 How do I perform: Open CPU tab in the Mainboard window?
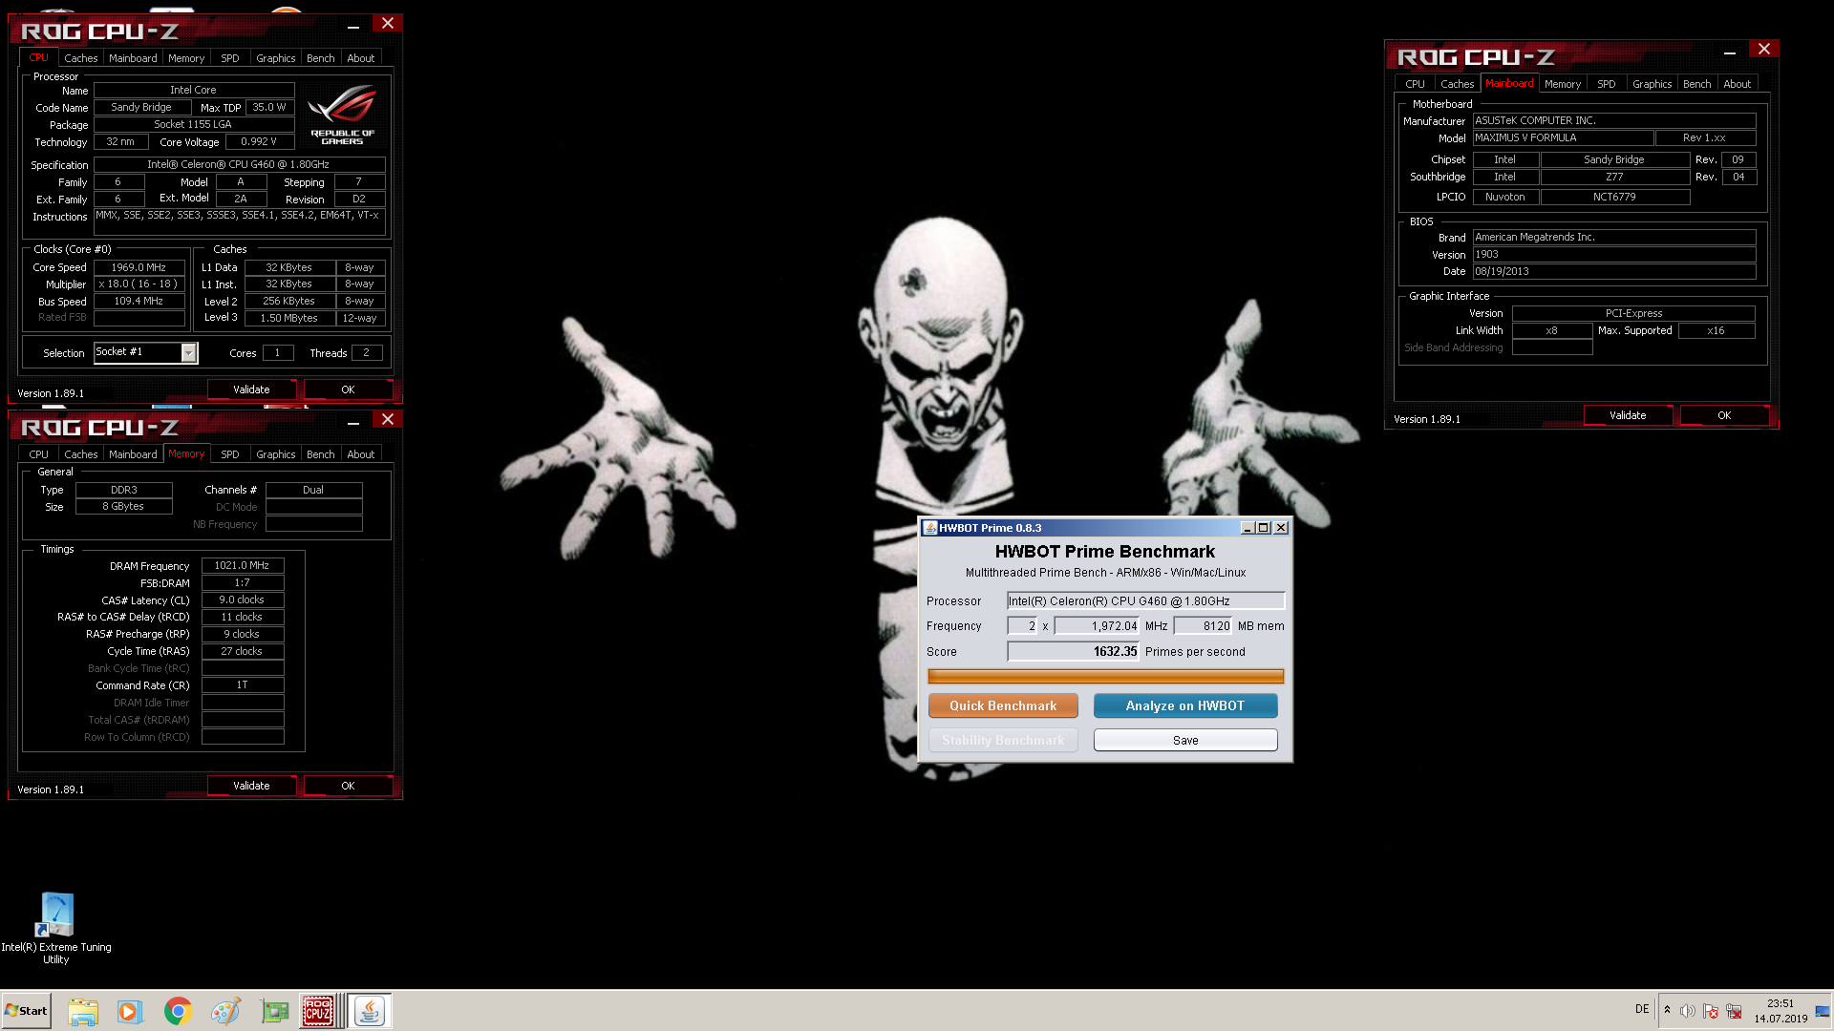coord(1415,84)
